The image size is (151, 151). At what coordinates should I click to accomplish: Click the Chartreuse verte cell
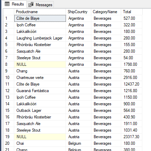click(x=40, y=78)
